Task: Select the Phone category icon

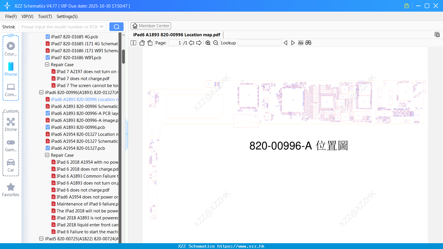Action: 11,69
